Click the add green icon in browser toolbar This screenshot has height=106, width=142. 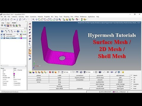(25, 31)
